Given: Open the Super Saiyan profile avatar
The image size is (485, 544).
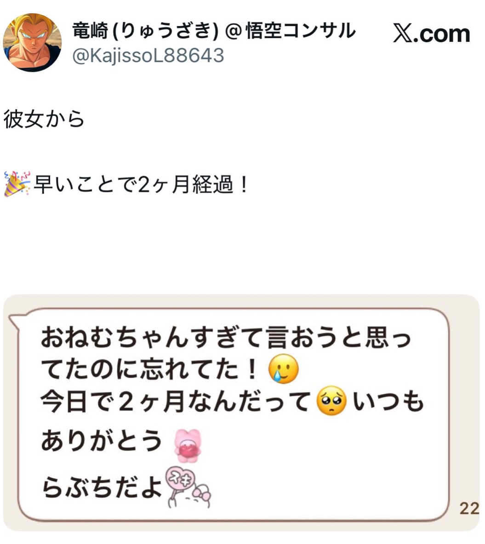Looking at the screenshot, I should (x=32, y=43).
